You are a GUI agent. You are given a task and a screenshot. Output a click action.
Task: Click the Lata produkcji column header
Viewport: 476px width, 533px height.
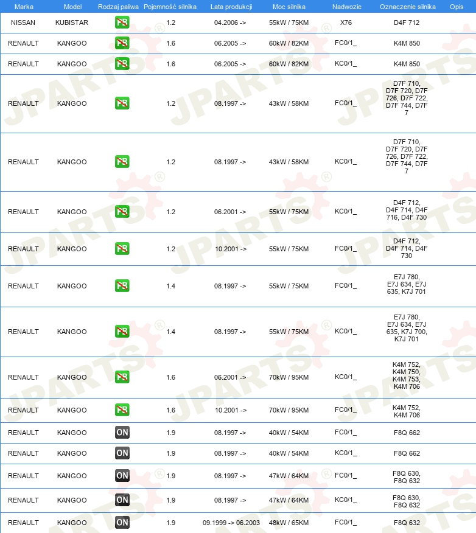point(231,7)
